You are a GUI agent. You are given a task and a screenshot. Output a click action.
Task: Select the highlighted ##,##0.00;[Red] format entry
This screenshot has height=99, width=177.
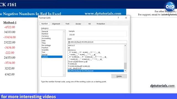pos(96,71)
